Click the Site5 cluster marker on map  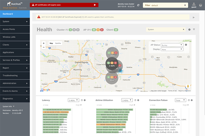point(112,53)
